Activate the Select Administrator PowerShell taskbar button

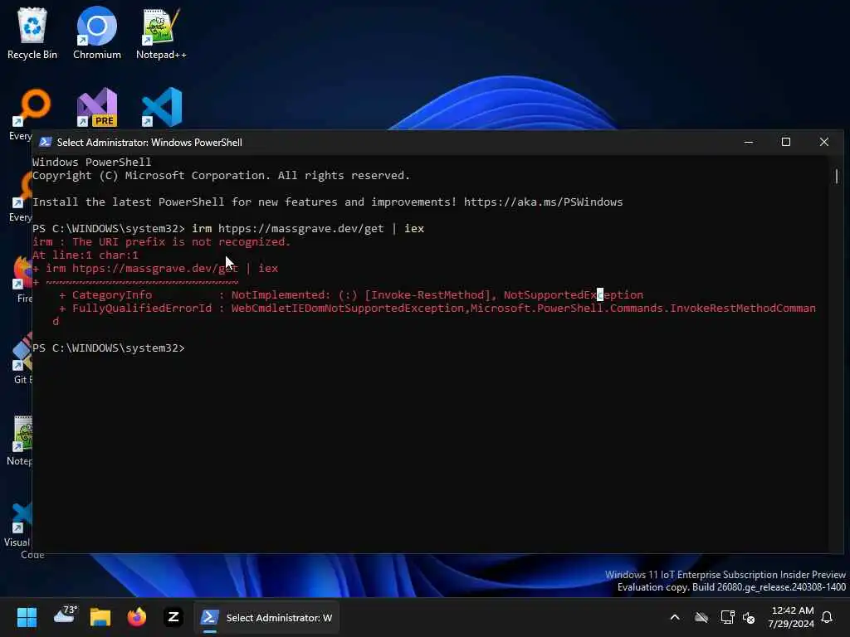pos(266,617)
